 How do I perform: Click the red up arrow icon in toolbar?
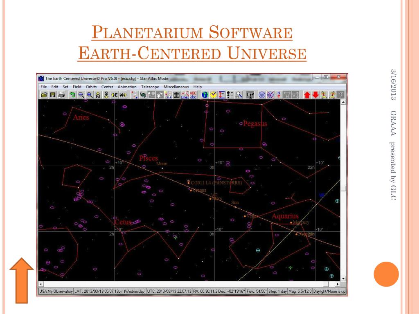pyautogui.click(x=307, y=95)
